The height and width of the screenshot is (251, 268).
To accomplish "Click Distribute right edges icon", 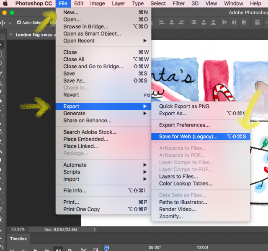I will [x=244, y=22].
